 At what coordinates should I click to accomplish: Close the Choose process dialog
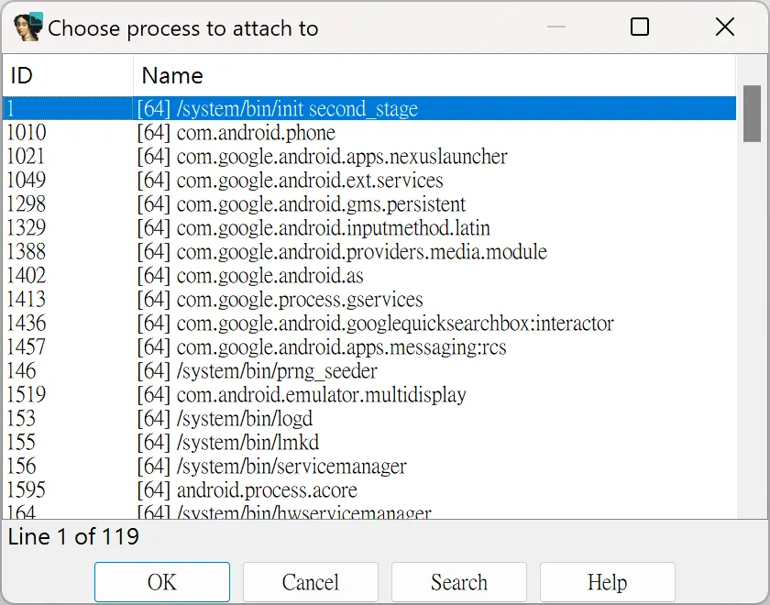[x=725, y=27]
